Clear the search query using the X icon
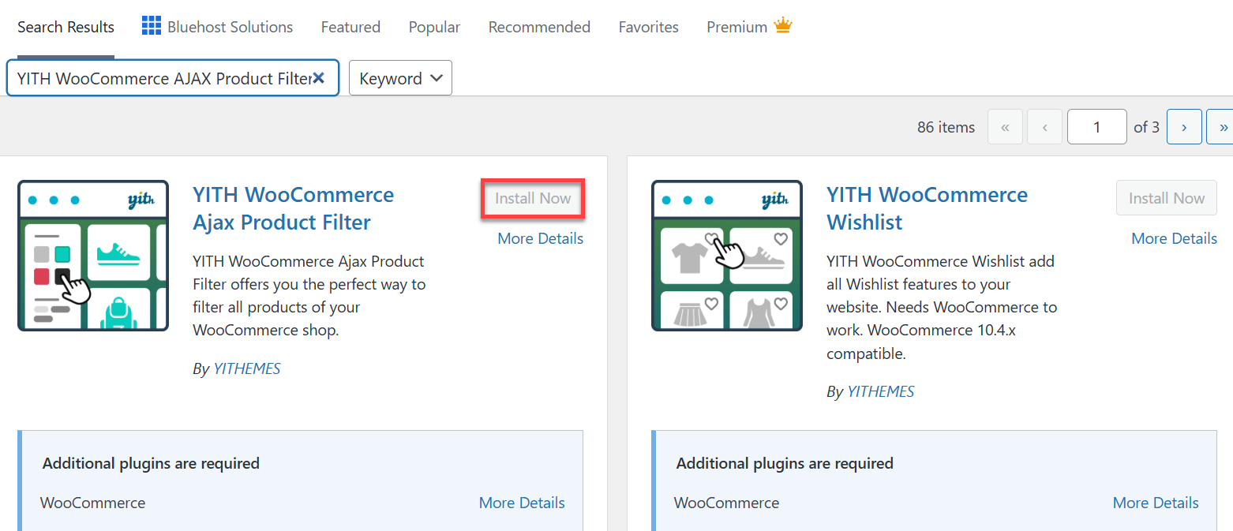1233x531 pixels. 319,77
